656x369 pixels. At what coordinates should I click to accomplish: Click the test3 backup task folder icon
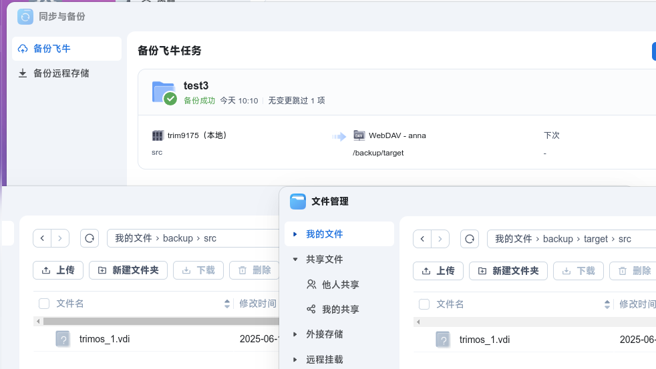164,93
